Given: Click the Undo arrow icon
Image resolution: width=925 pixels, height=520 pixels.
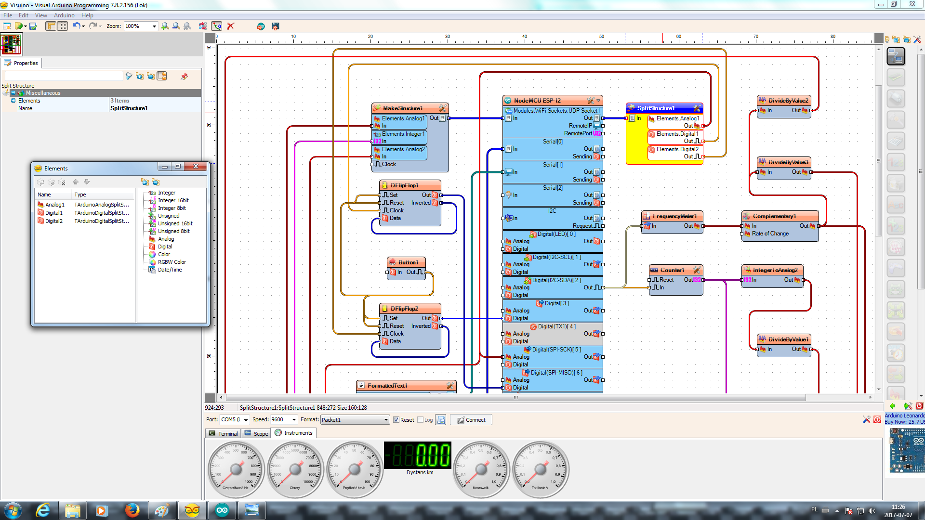Looking at the screenshot, I should click(76, 26).
